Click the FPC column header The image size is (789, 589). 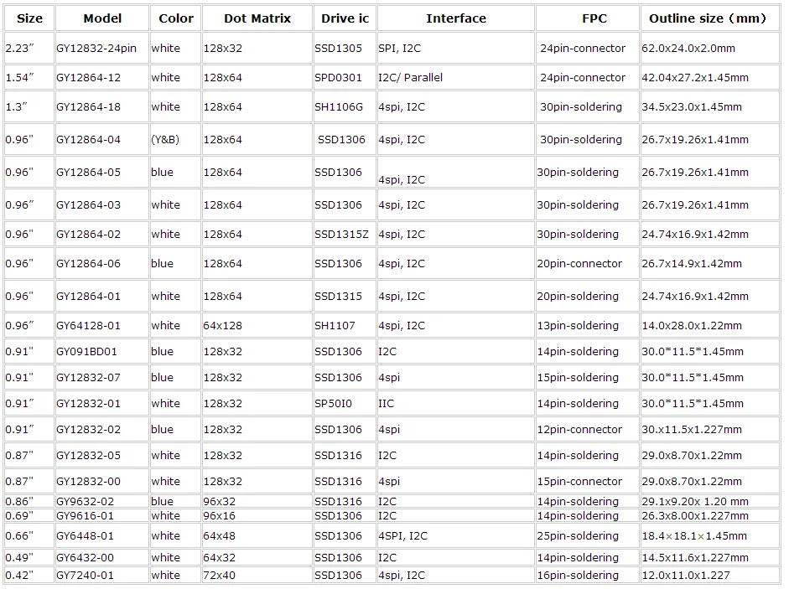(594, 18)
